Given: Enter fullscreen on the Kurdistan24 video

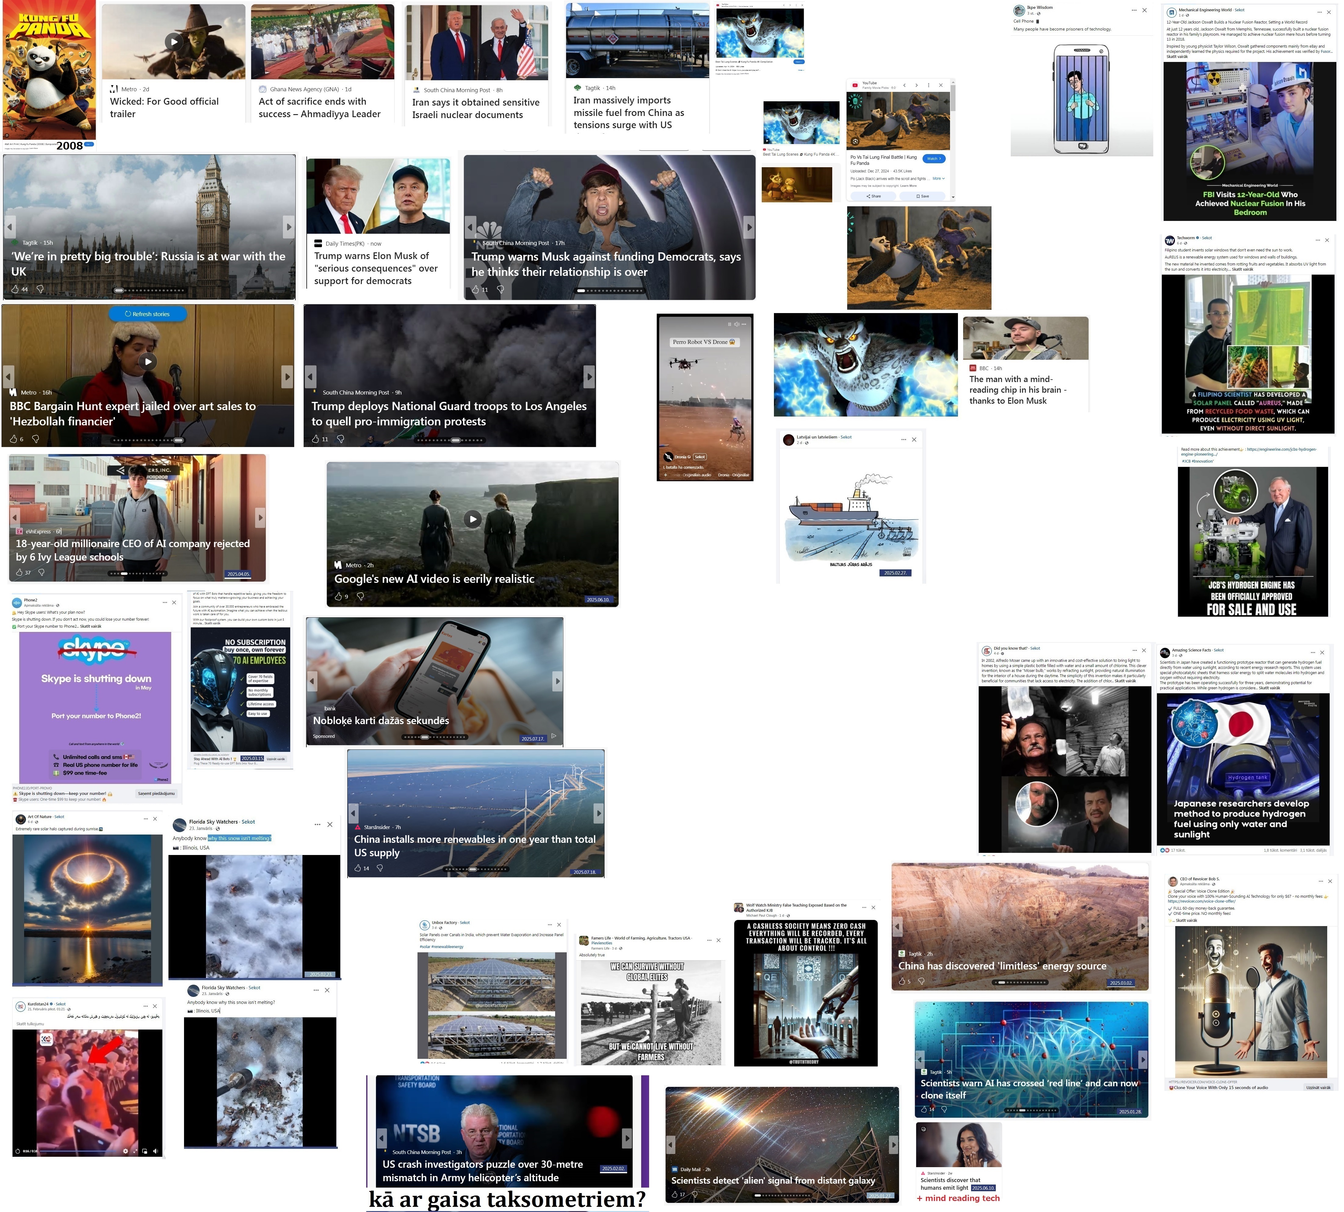Looking at the screenshot, I should 135,1151.
